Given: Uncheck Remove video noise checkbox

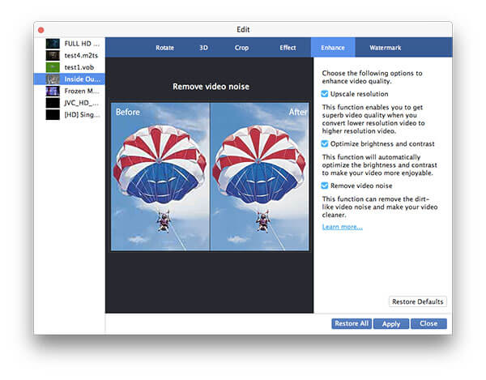Looking at the screenshot, I should coord(325,186).
